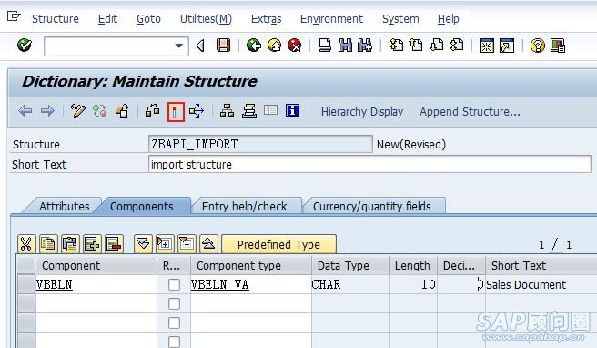597x348 pixels.
Task: Click the Find binoculars icon
Action: (345, 46)
